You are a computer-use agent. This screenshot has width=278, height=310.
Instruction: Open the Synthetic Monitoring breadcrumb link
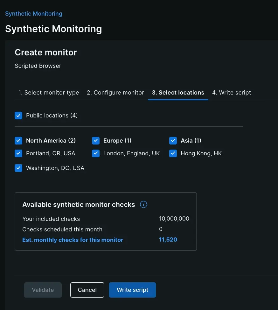[34, 14]
